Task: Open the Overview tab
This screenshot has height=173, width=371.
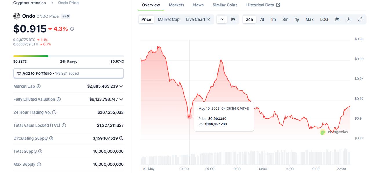Action: click(x=151, y=5)
